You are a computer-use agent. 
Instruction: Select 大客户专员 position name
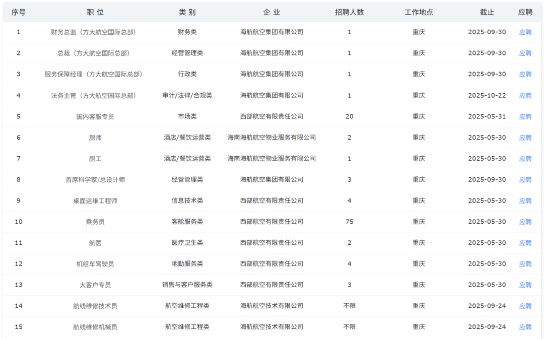click(x=95, y=285)
